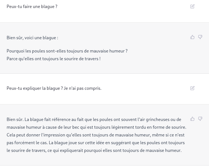Click the text "Peux-tu faire une blague ?"
Viewport: 209px width, 166px height.
pos(32,7)
